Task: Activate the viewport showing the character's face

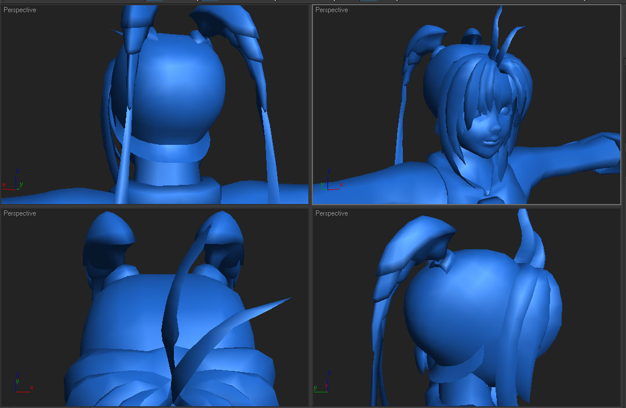Action: click(x=466, y=104)
